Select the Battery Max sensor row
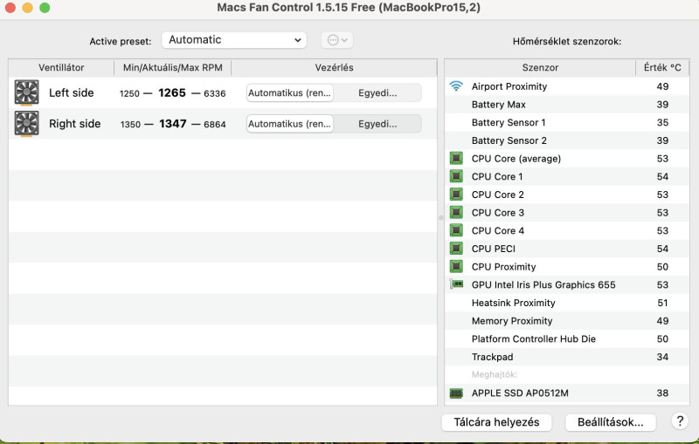This screenshot has height=444, width=699. (566, 104)
